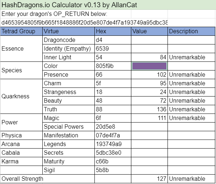Viewport: 216px width, 184px height.
Task: Select the Truth value 136 cell
Action: point(149,109)
